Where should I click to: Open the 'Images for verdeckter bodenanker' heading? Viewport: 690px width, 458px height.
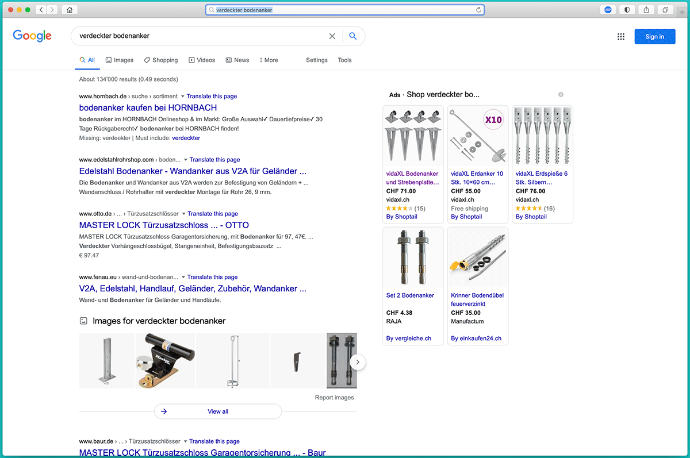coord(159,321)
